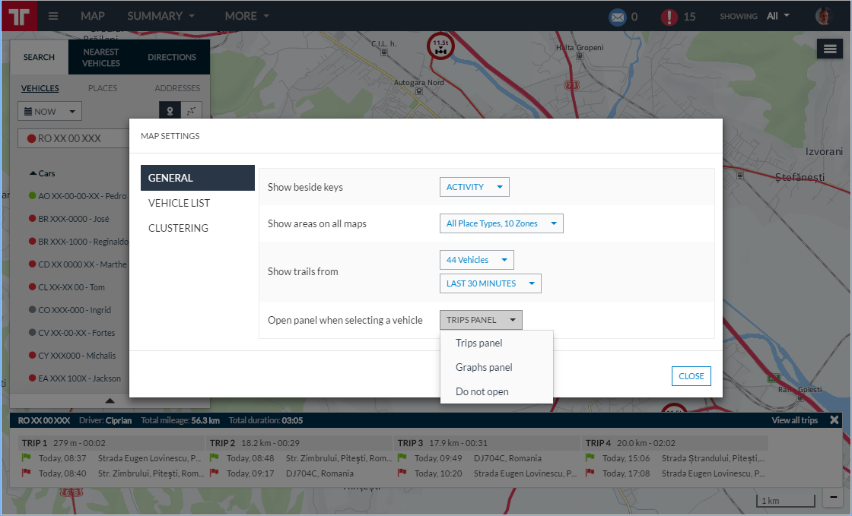Click the CLOSE button in Map Settings
Image resolution: width=852 pixels, height=516 pixels.
point(691,376)
